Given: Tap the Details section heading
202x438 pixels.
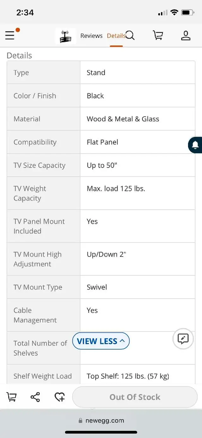Looking at the screenshot, I should [19, 55].
